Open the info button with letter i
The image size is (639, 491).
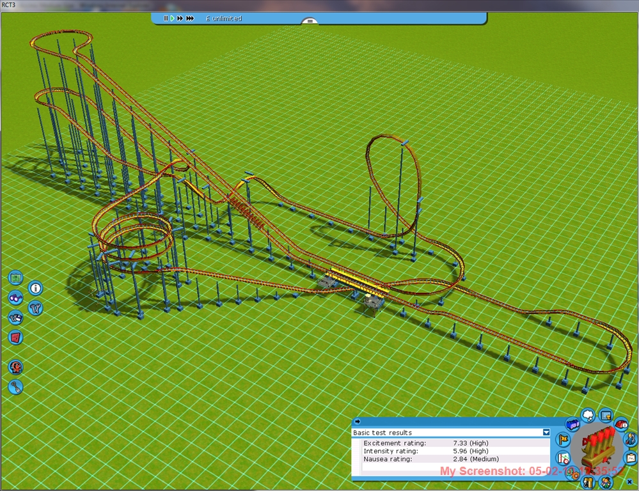click(x=36, y=288)
